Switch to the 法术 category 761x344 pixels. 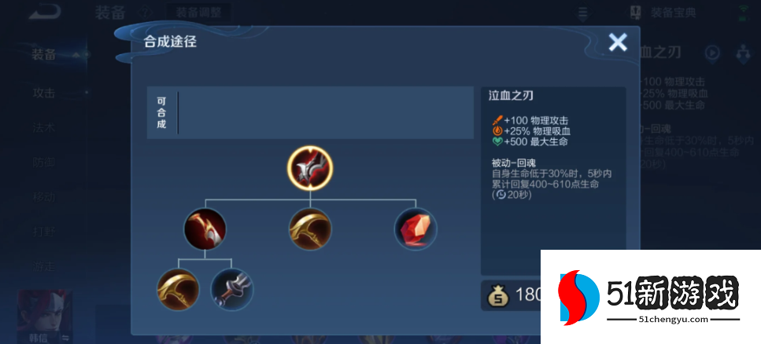[x=44, y=128]
